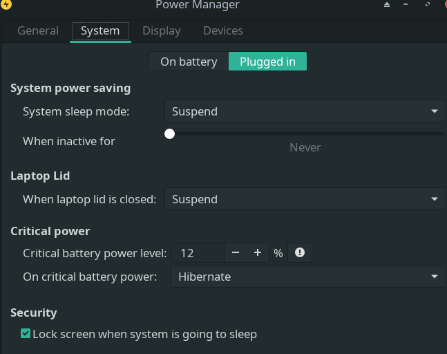Screen dimensions: 447x354
Task: Expand the laptop lid closed action dropdown
Action: coord(305,199)
